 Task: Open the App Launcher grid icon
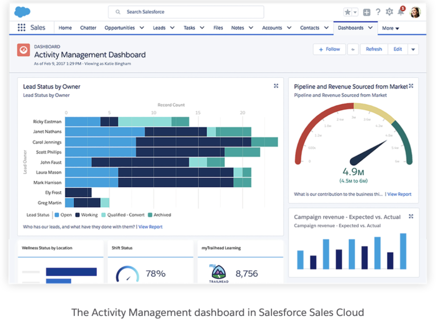[21, 28]
